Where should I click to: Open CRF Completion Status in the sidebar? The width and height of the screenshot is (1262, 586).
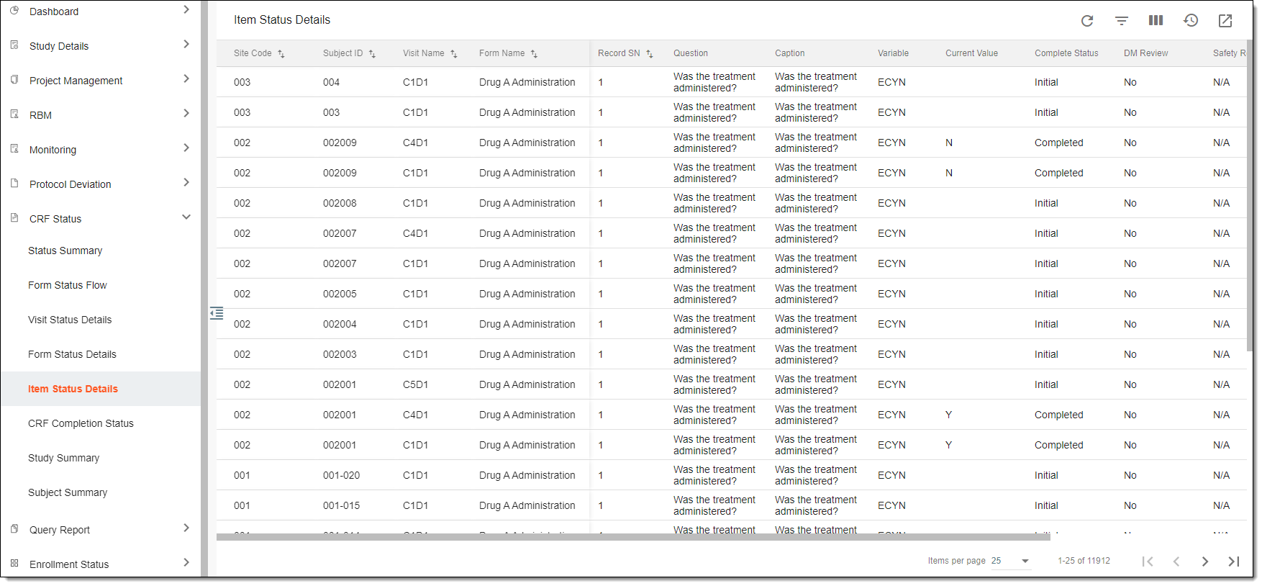point(81,423)
